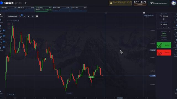Increase the trade amount with plus
The height and width of the screenshot is (99, 177).
(x=169, y=28)
